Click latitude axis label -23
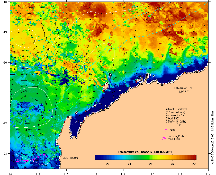 click(x=4, y=153)
